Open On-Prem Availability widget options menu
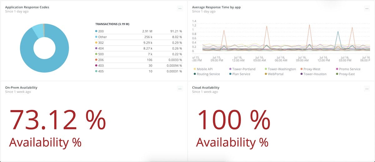The width and height of the screenshot is (375, 162). 180,89
